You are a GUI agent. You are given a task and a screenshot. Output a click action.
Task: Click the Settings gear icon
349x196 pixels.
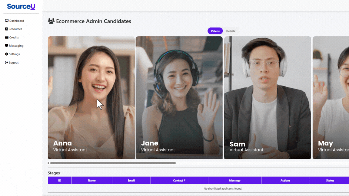7,54
